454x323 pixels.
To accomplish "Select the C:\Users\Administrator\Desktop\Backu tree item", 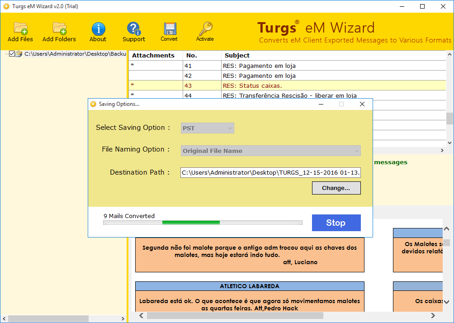I will pyautogui.click(x=75, y=53).
